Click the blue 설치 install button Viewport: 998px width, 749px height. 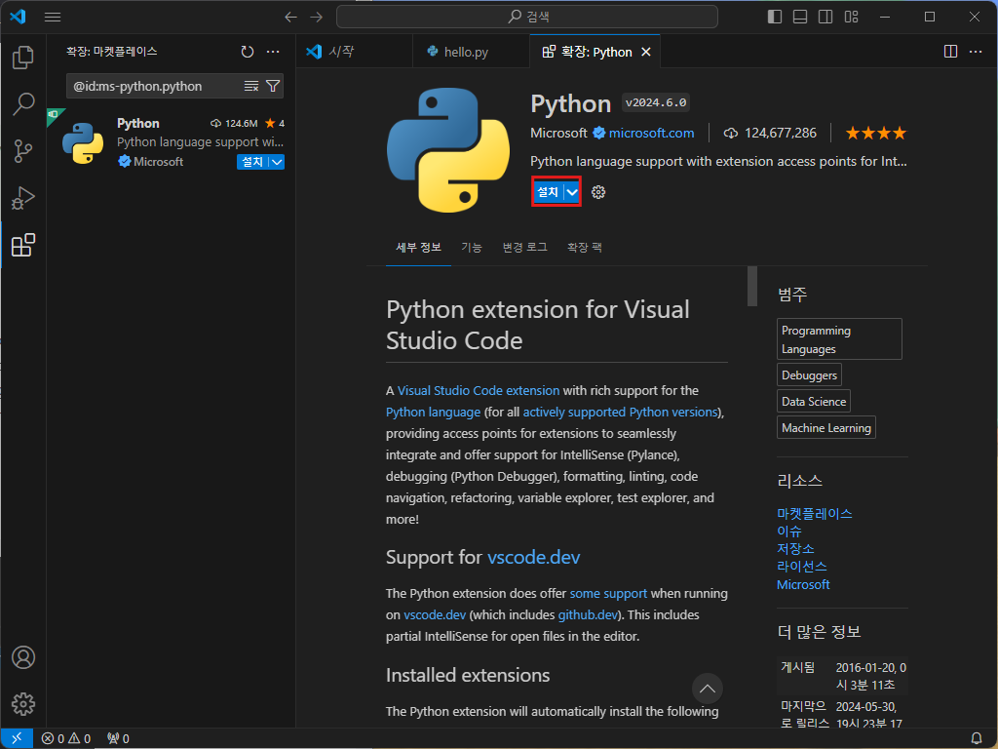pyautogui.click(x=548, y=192)
